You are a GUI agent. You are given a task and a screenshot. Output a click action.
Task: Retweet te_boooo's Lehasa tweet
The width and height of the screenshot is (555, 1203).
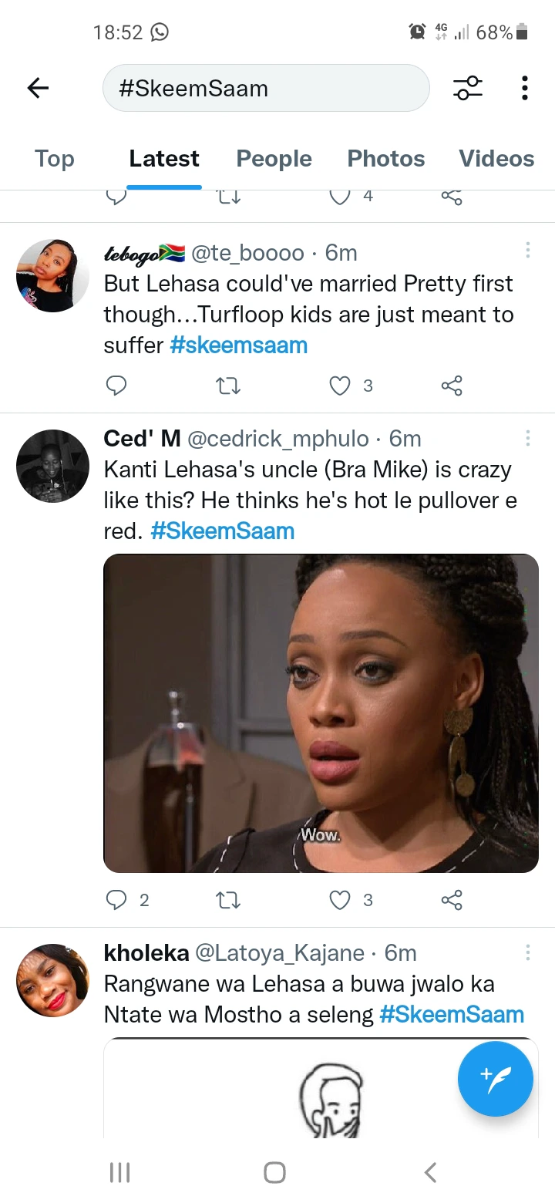228,385
